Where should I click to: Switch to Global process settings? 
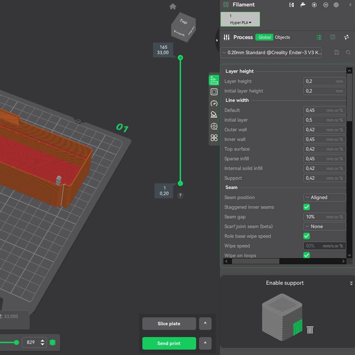coord(264,37)
